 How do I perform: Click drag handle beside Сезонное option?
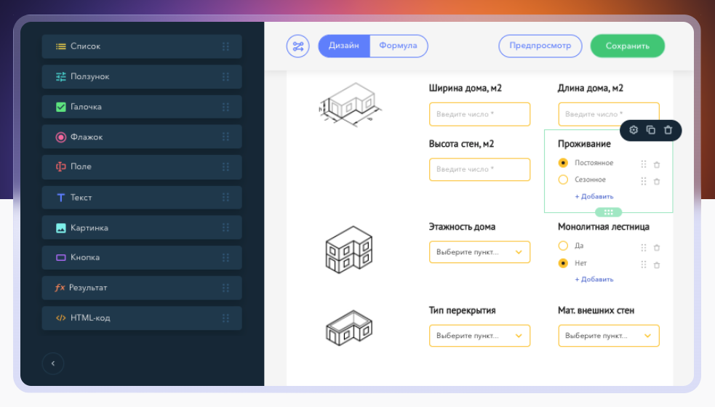(644, 182)
